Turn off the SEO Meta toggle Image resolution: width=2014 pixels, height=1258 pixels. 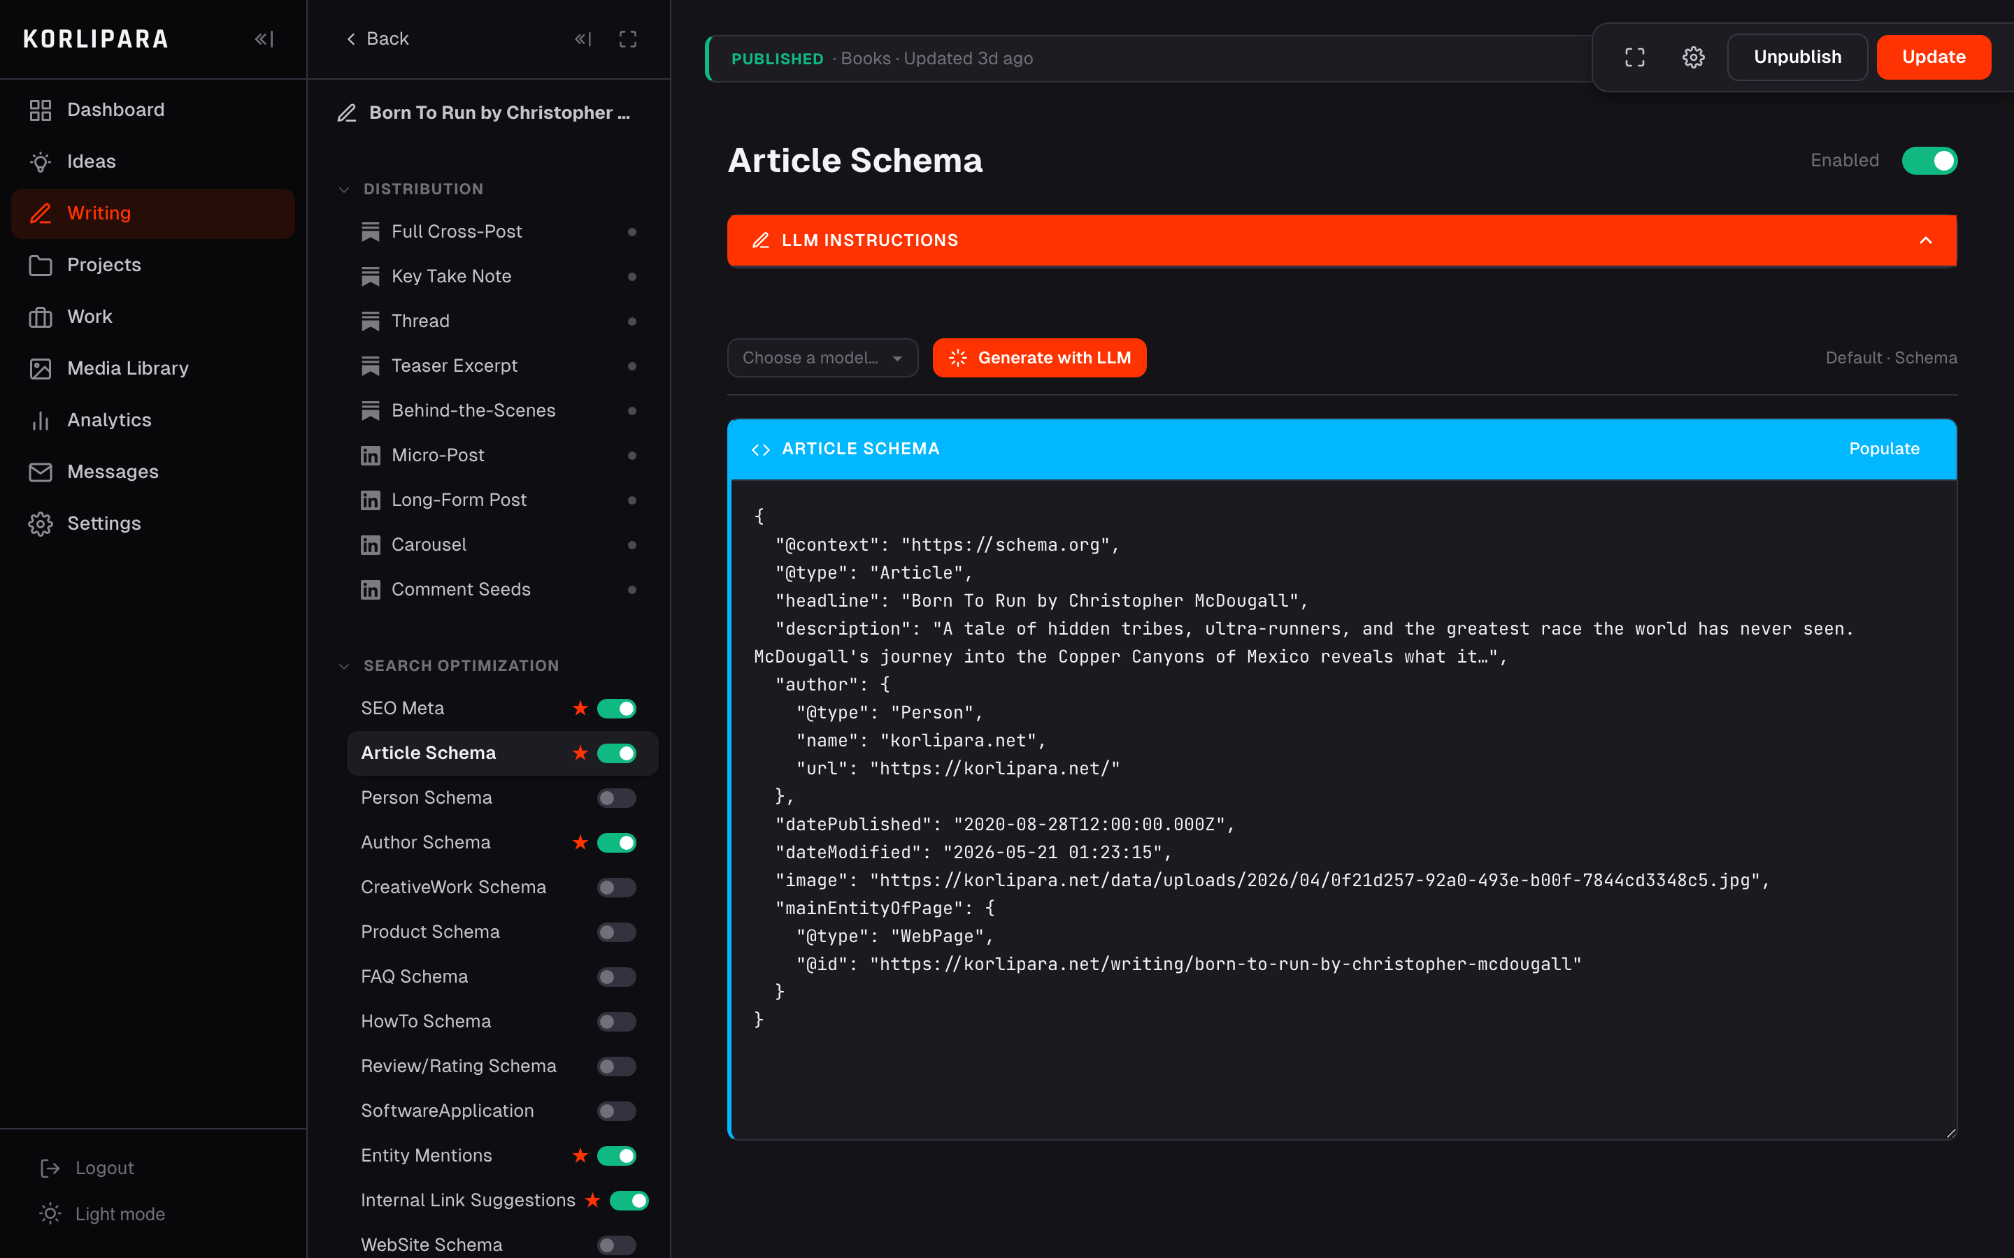[616, 709]
